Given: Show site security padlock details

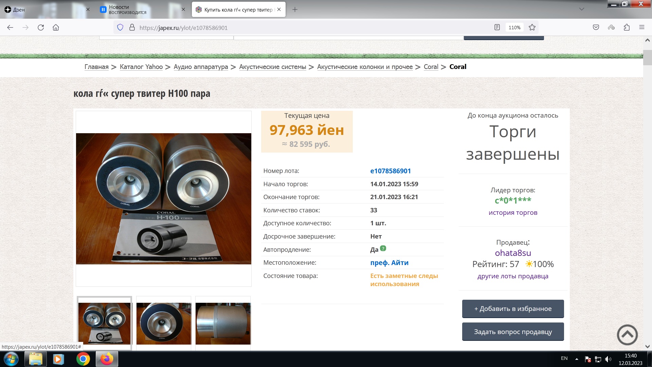Looking at the screenshot, I should point(132,28).
